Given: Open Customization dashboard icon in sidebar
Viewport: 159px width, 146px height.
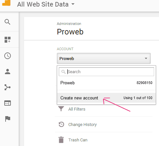Looking at the screenshot, I should (8, 40).
